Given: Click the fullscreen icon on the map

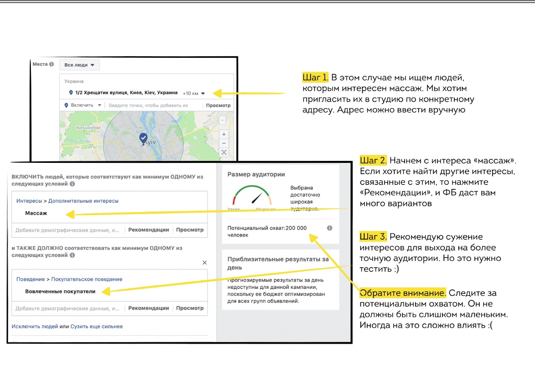Looking at the screenshot, I should pyautogui.click(x=224, y=152).
